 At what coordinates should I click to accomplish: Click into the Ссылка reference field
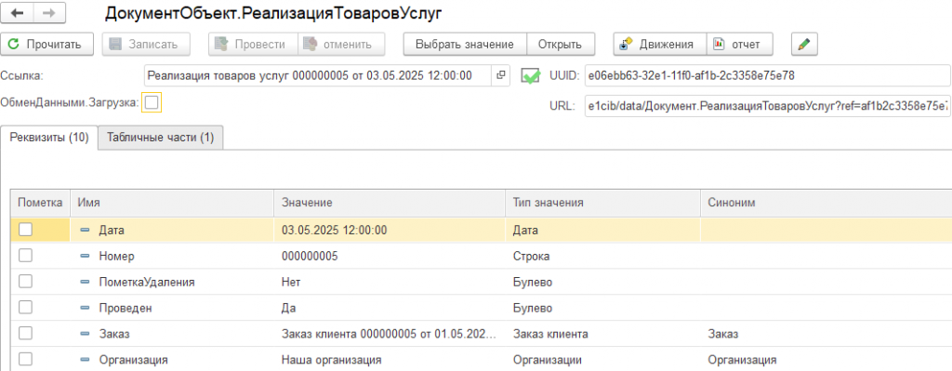(318, 76)
